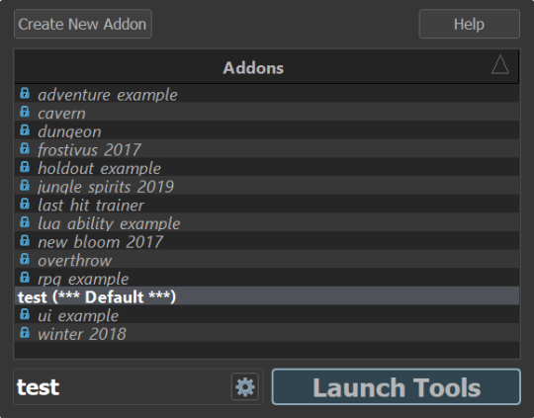Click lock icon next to ui example
Screen dimensions: 534x418
click(x=25, y=314)
